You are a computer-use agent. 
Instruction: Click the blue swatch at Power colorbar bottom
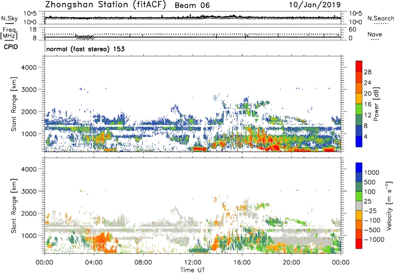(x=359, y=141)
